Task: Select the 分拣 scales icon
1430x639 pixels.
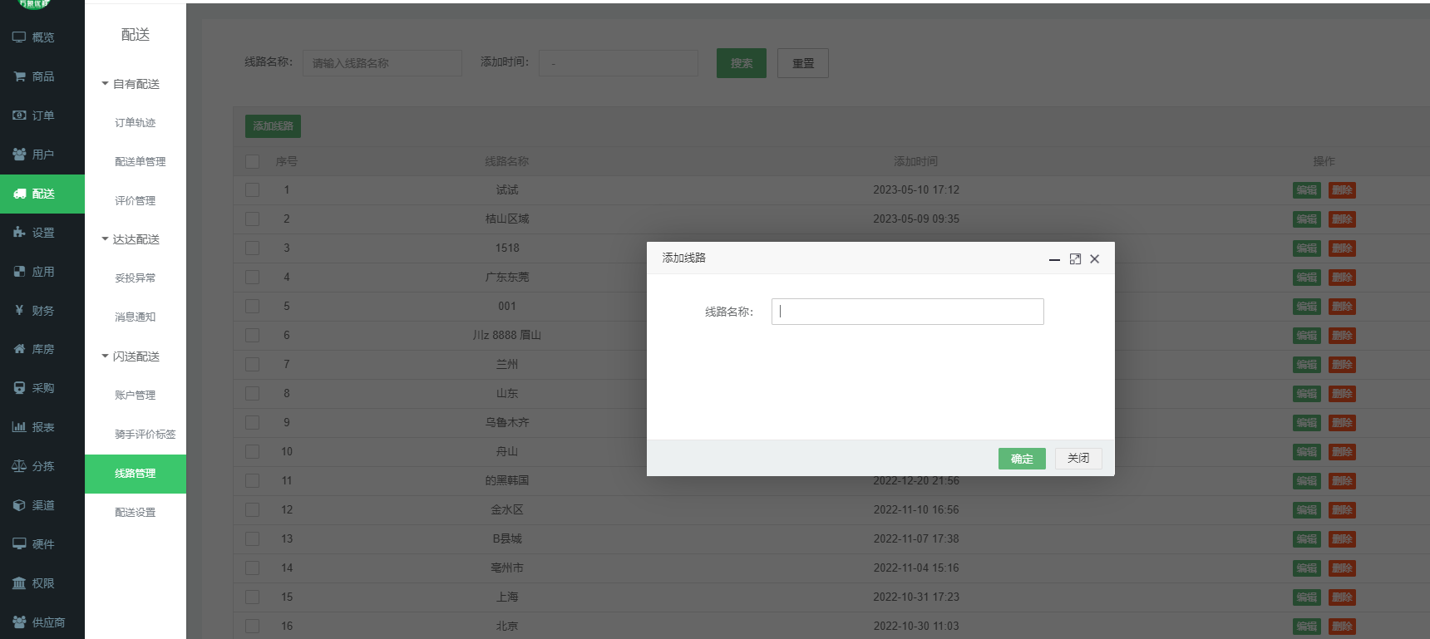Action: point(19,466)
